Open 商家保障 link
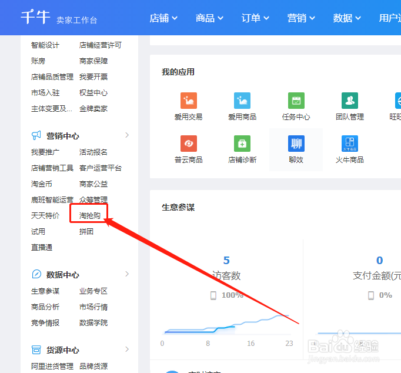The height and width of the screenshot is (373, 401). point(93,61)
